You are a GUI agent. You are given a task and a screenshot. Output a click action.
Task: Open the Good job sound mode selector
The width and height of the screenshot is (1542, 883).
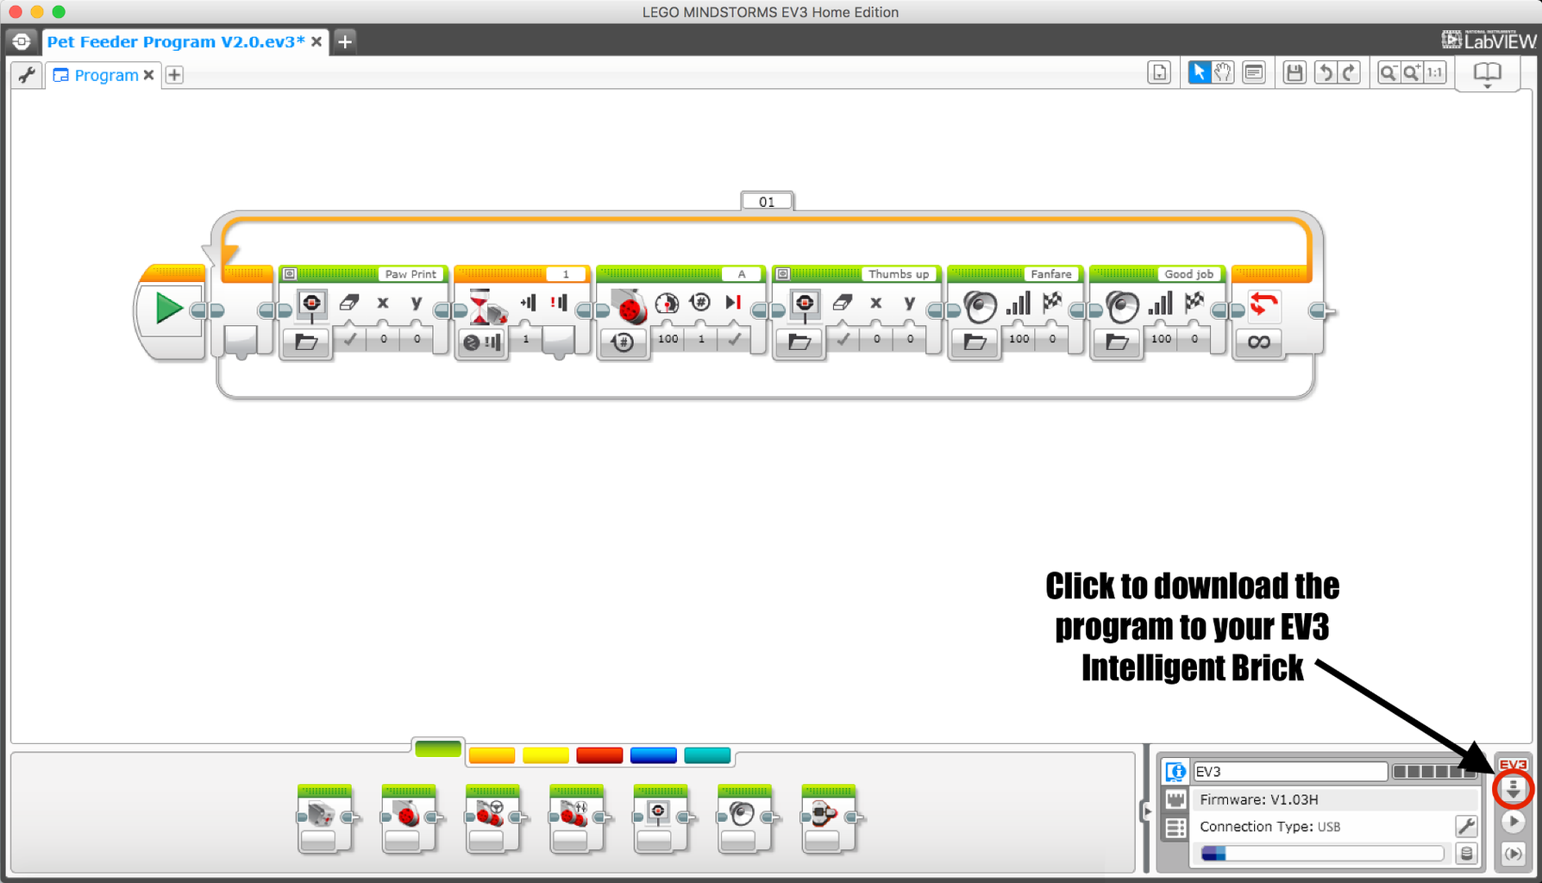click(1117, 342)
